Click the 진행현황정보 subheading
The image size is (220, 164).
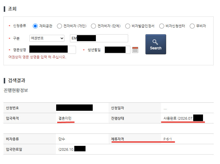tap(16, 90)
